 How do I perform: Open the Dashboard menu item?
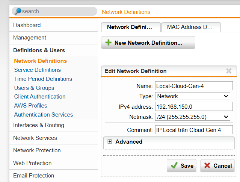tap(27, 25)
